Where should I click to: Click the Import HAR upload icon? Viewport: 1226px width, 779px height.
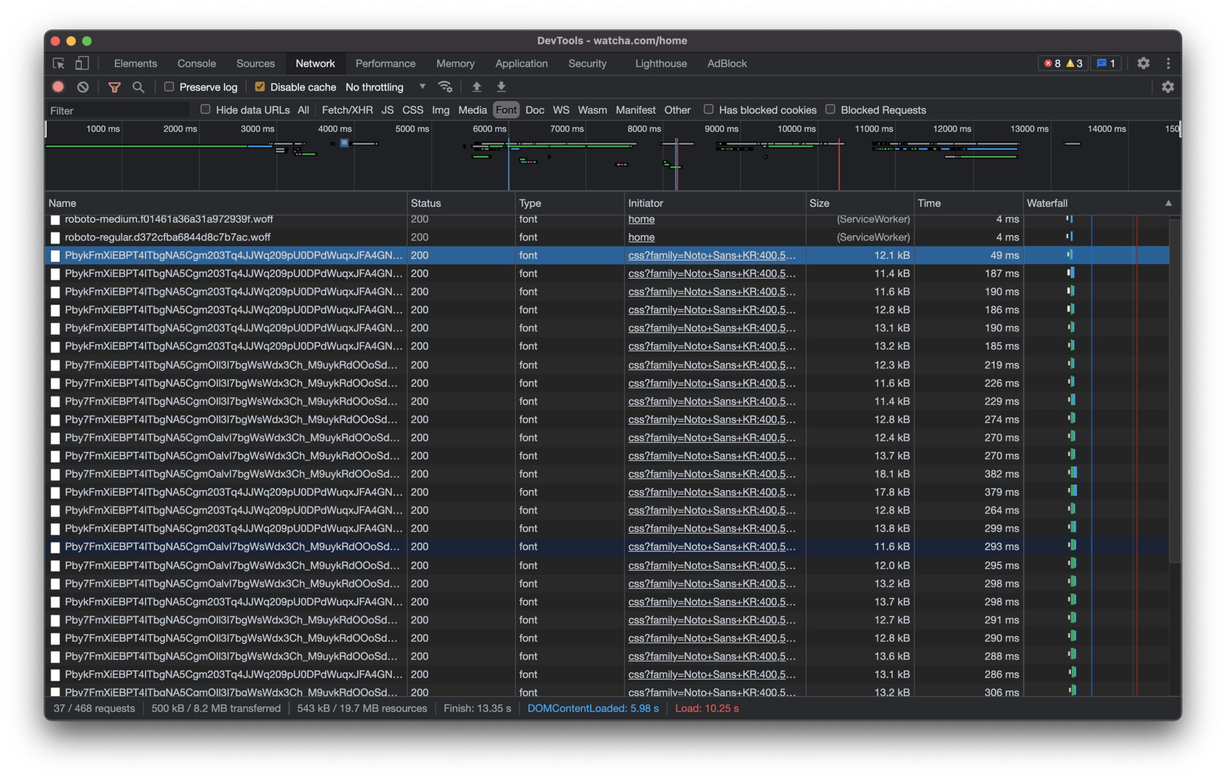tap(476, 87)
